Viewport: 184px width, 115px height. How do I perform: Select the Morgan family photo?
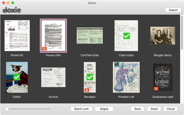pos(163,35)
